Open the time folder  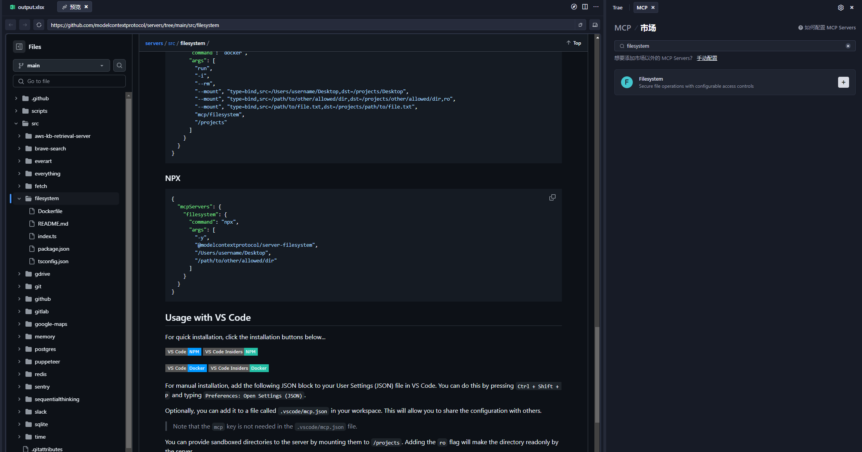click(40, 437)
